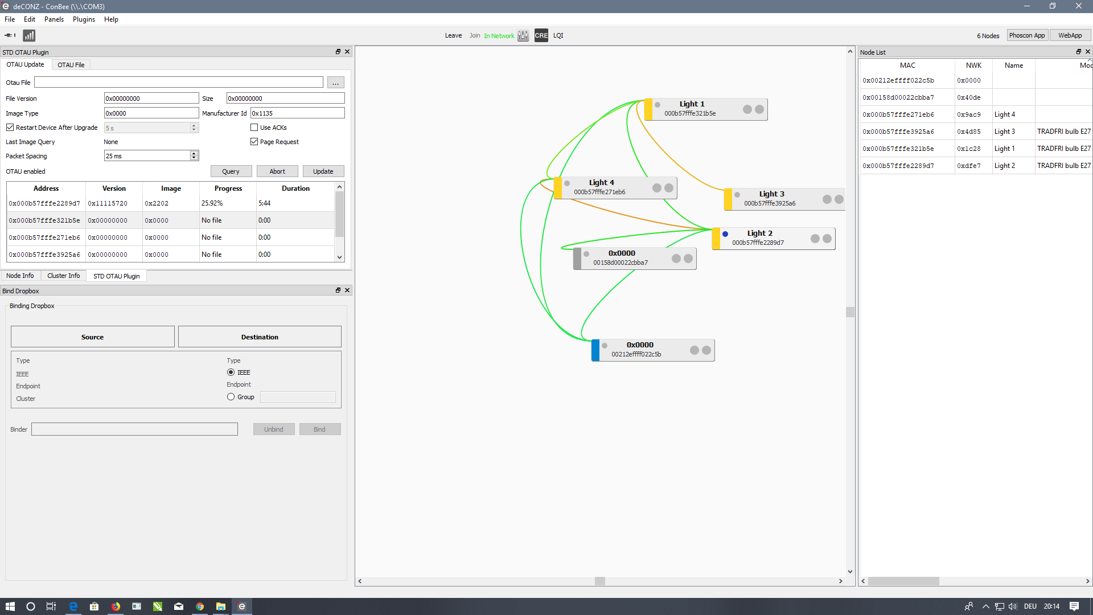Open the network settings sliders icon
This screenshot has width=1093, height=615.
point(523,35)
